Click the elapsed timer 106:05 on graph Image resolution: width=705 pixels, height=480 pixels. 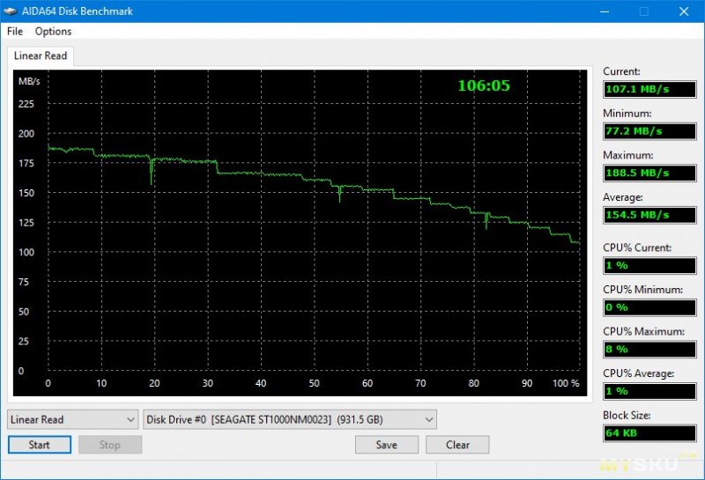483,85
